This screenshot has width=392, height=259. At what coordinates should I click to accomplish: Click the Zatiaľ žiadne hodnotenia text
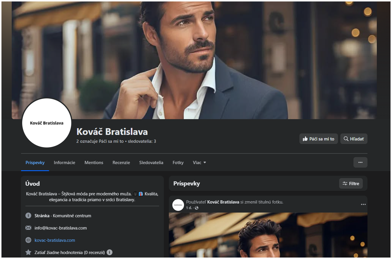(x=70, y=252)
